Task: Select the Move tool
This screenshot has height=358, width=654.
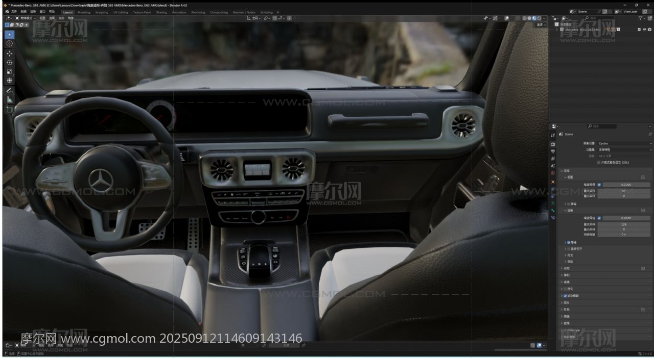Action: coord(10,54)
